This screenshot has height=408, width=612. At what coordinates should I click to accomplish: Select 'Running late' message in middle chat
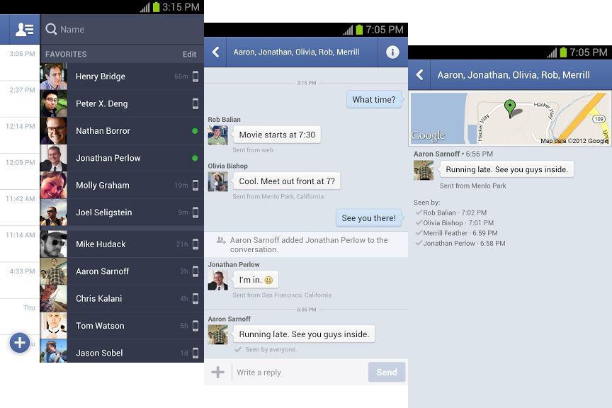point(304,334)
